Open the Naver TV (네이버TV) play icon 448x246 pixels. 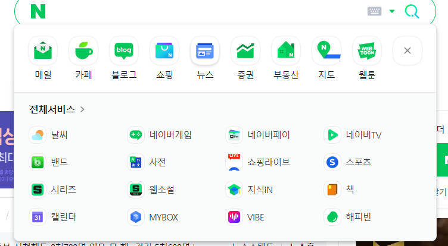332,135
